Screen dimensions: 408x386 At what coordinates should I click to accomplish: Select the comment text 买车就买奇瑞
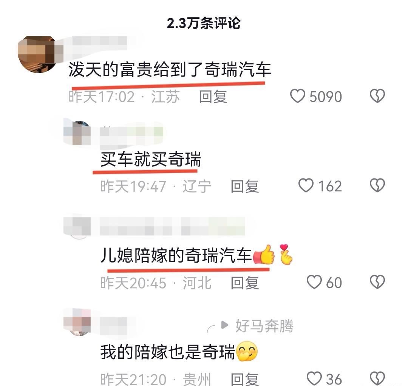151,159
